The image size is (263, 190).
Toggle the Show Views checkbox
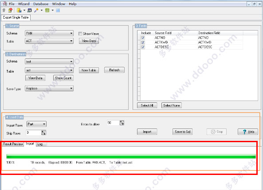pyautogui.click(x=80, y=34)
